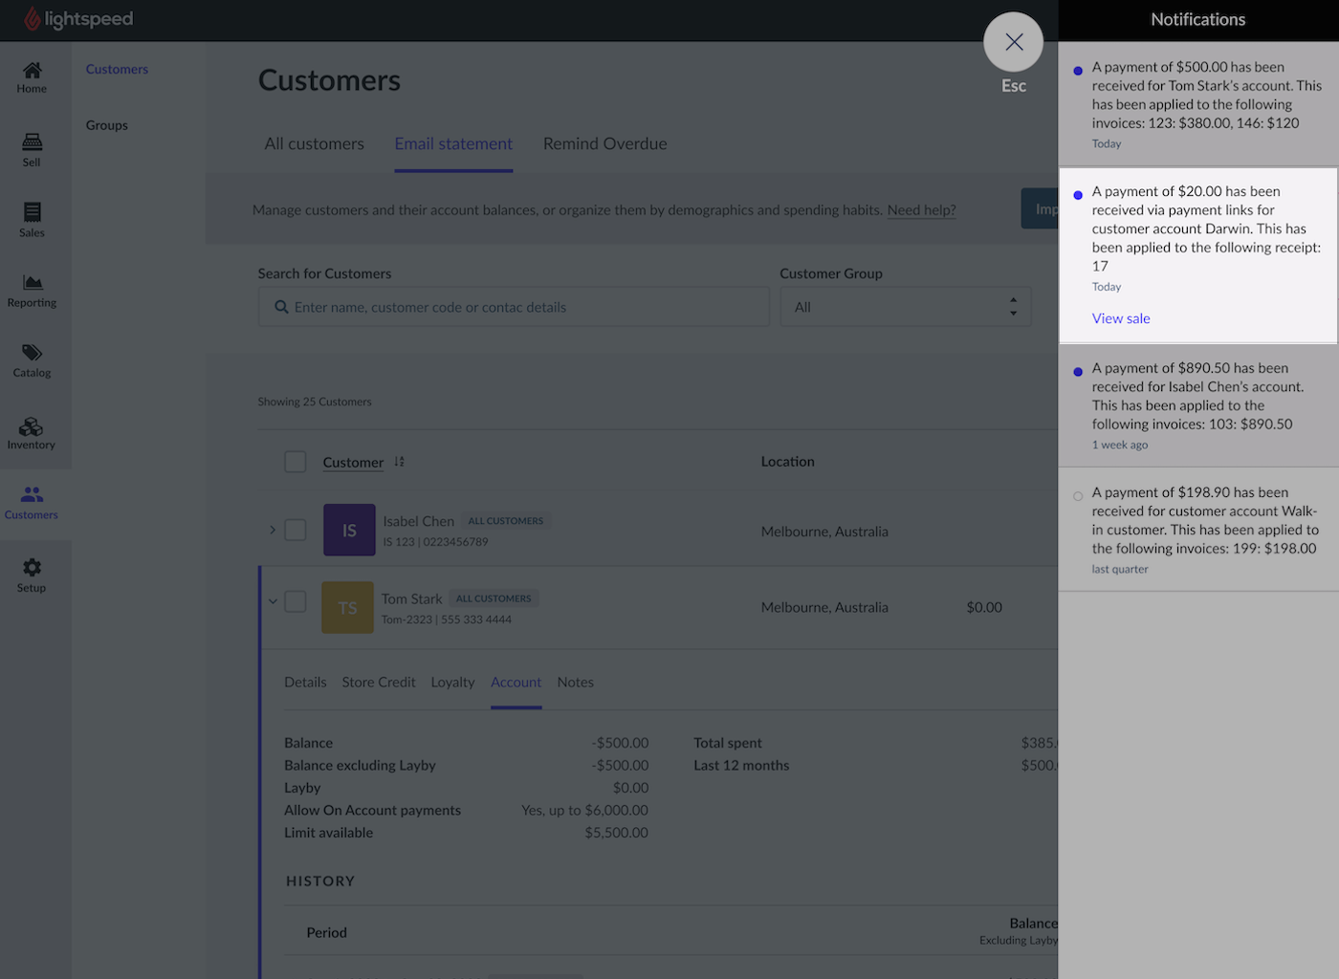1339x979 pixels.
Task: Tick the select-all customers checkbox
Action: point(296,462)
